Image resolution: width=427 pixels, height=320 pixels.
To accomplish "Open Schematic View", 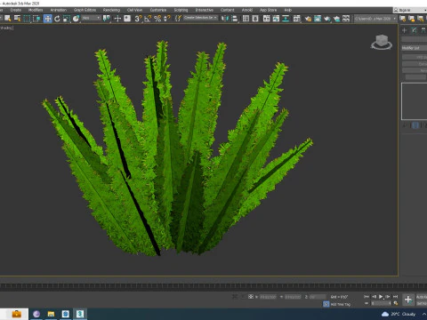I will tap(286, 19).
